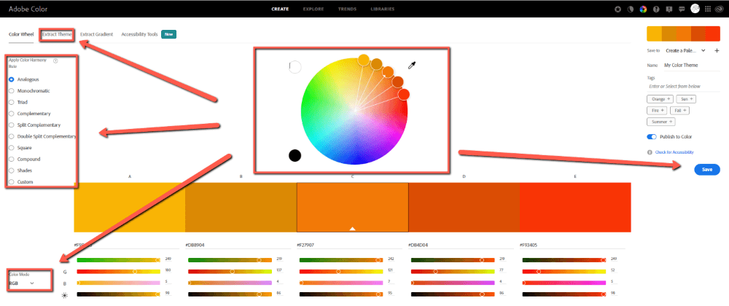
Task: Add the Orange tag via its plus
Action: (x=669, y=99)
